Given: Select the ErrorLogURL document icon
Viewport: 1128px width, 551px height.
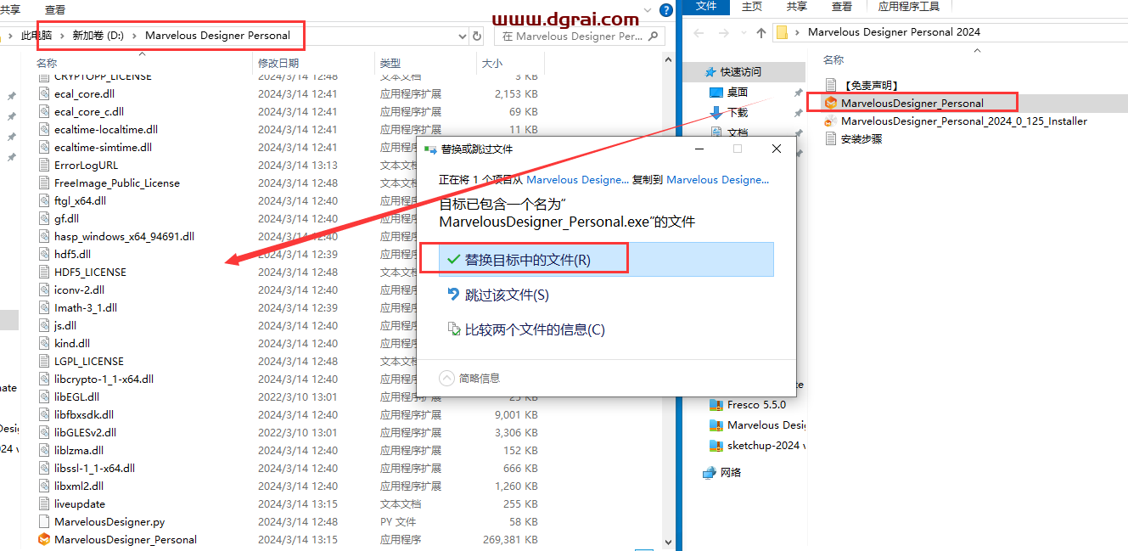Looking at the screenshot, I should click(44, 166).
